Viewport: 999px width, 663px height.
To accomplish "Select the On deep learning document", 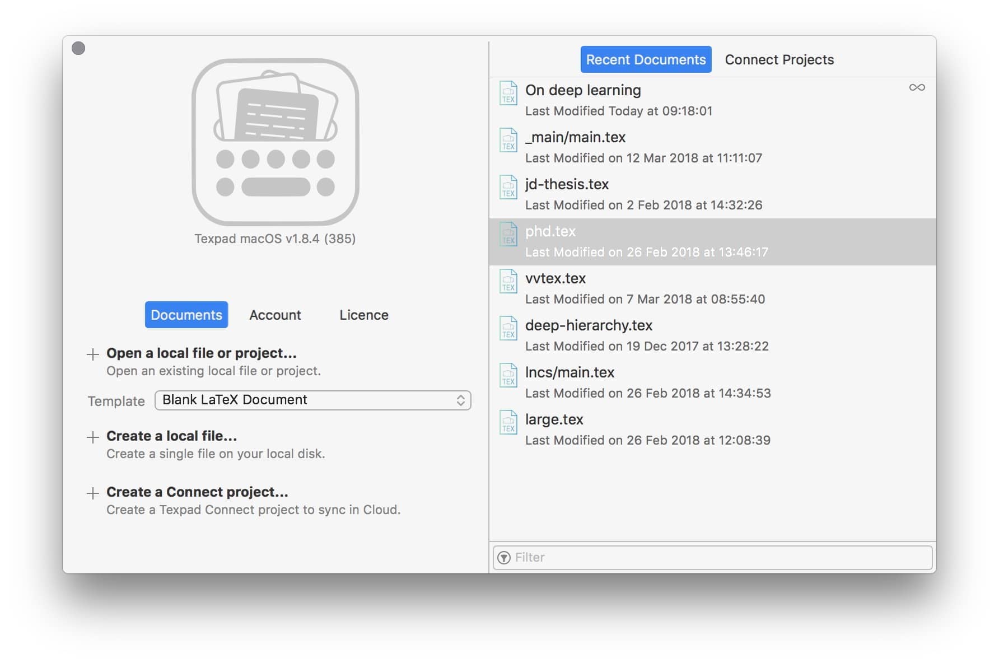I will click(x=712, y=101).
